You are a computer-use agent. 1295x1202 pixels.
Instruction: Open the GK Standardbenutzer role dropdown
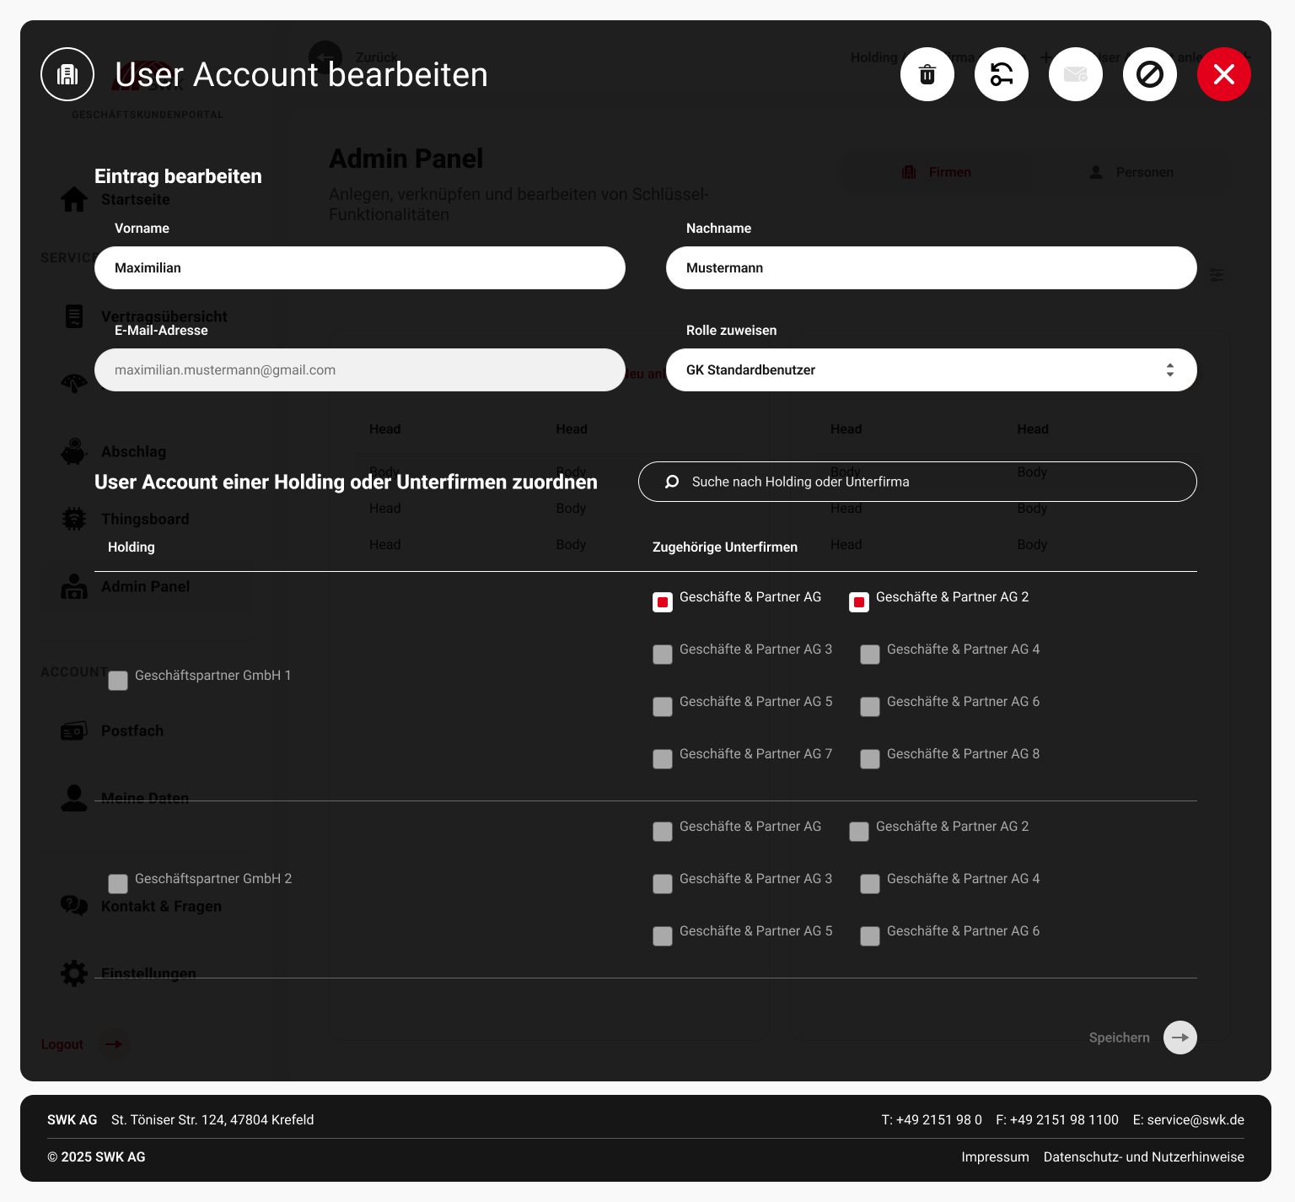coord(932,369)
